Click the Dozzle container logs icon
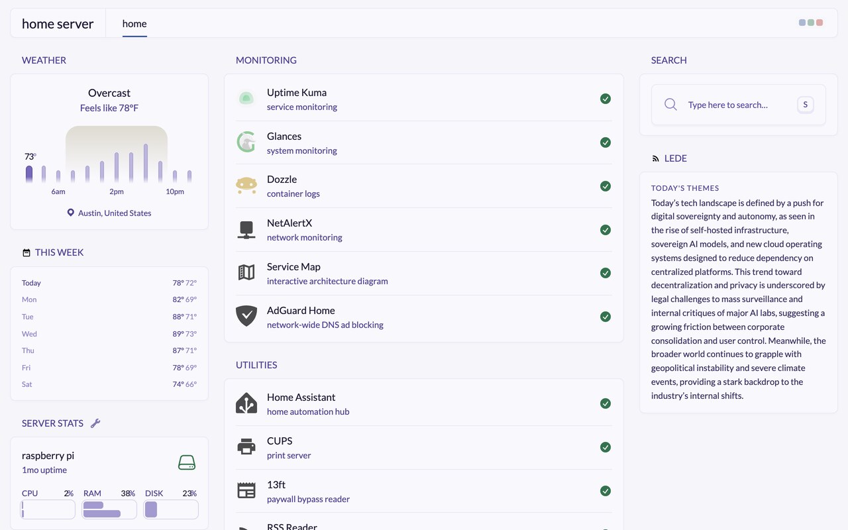The image size is (848, 530). click(246, 185)
